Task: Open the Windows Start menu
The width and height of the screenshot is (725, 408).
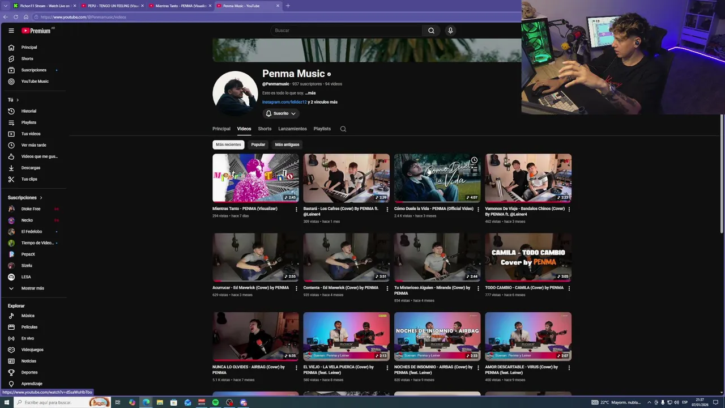Action: [x=7, y=402]
